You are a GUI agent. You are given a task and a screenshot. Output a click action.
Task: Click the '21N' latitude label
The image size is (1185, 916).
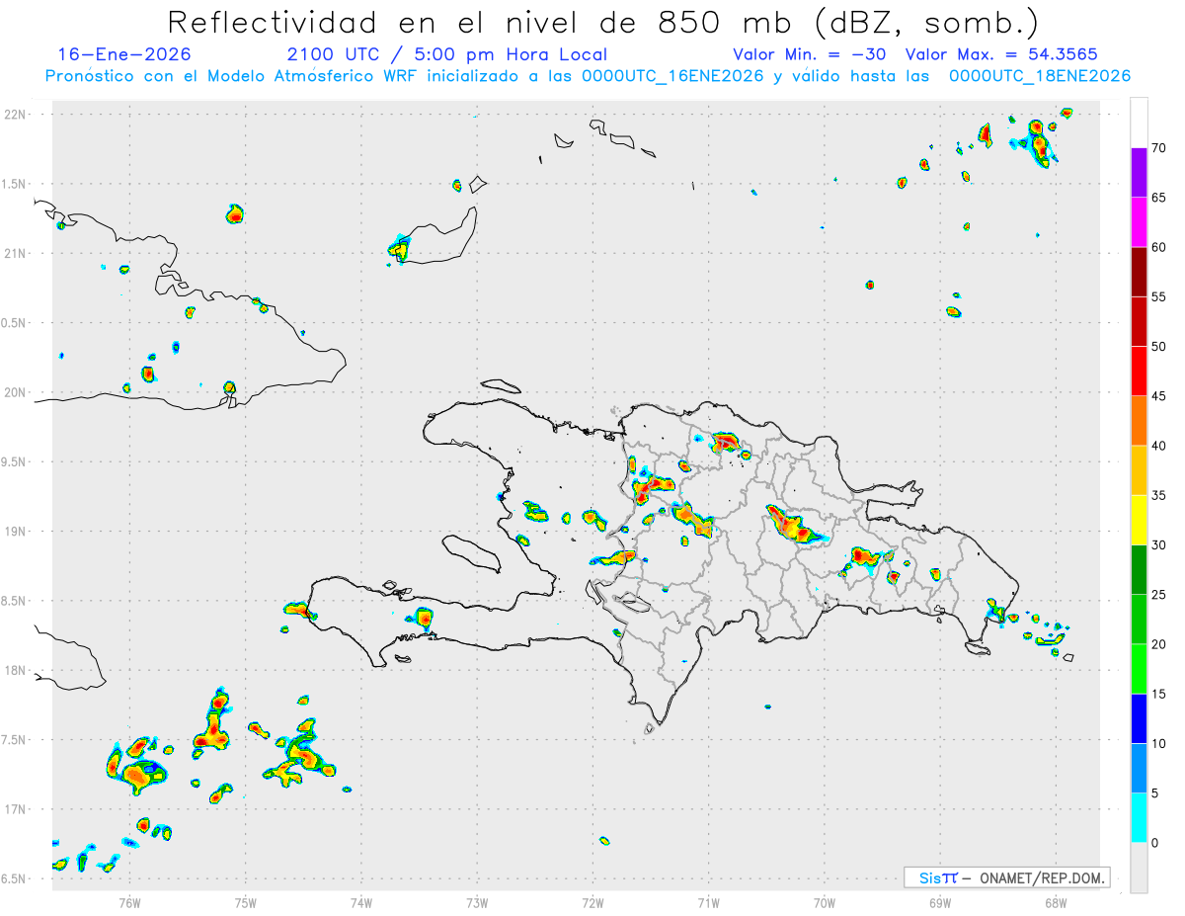click(16, 254)
